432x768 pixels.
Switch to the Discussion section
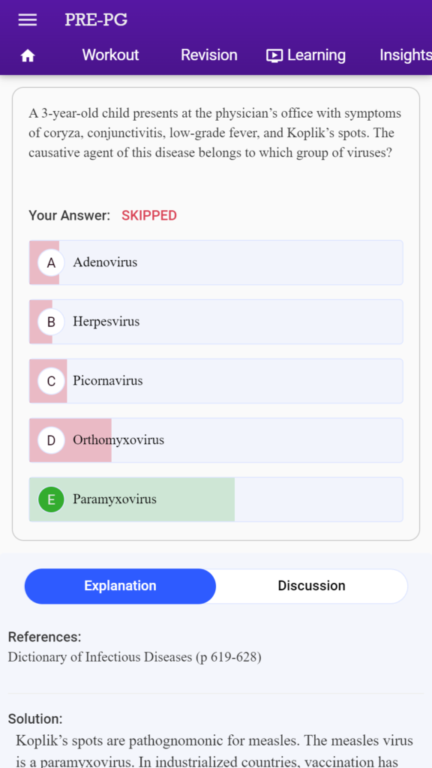pyautogui.click(x=311, y=586)
